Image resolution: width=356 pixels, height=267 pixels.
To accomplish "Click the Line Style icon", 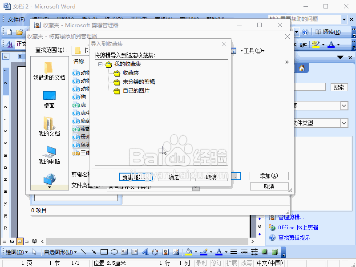I will click(x=234, y=252).
